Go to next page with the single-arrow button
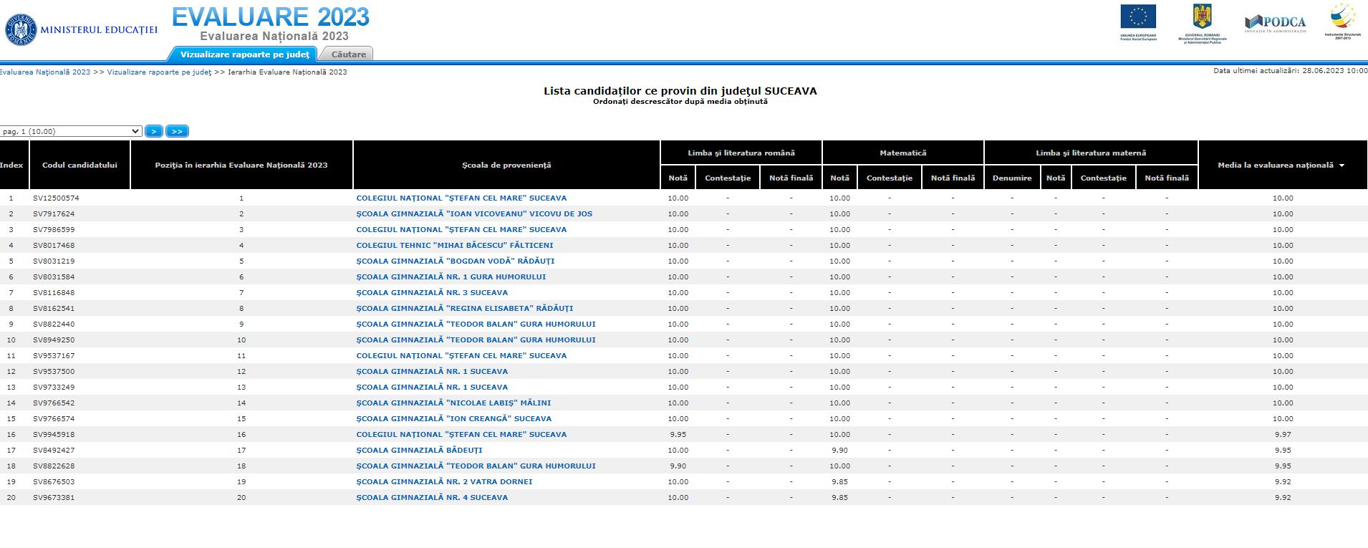Screen dimensions: 1368x548 pyautogui.click(x=153, y=131)
